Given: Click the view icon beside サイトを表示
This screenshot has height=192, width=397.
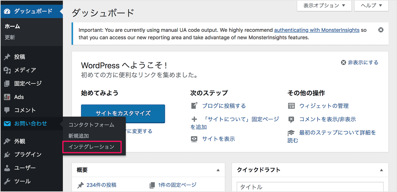Looking at the screenshot, I should (194, 139).
